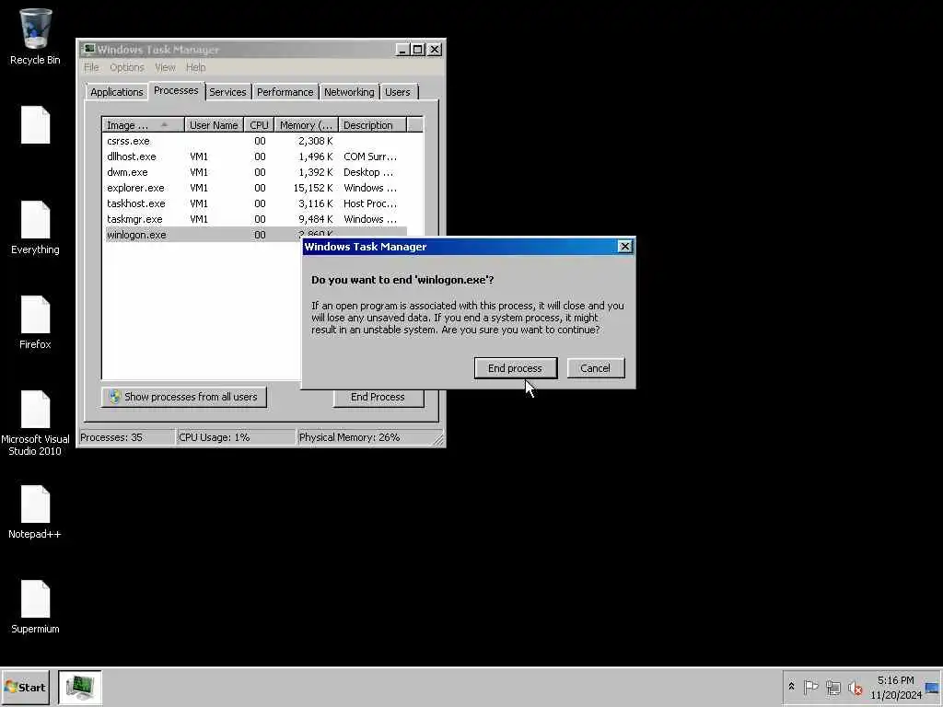
Task: Switch to the Processes tab
Action: point(176,91)
